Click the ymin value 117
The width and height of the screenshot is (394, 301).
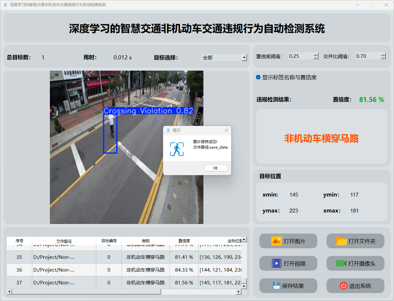[x=354, y=195]
